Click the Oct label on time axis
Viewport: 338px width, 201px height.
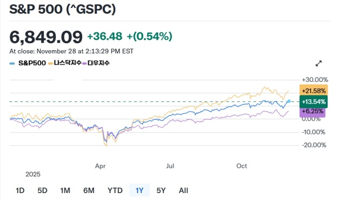tap(242, 166)
